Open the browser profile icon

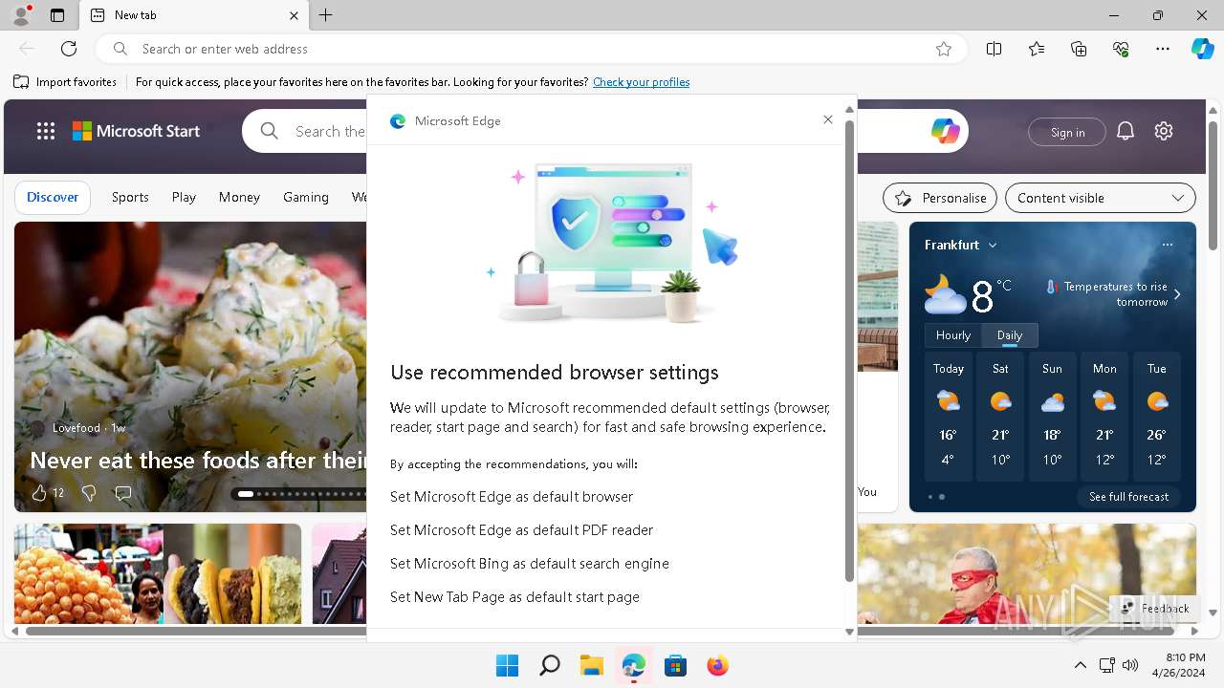click(x=21, y=15)
